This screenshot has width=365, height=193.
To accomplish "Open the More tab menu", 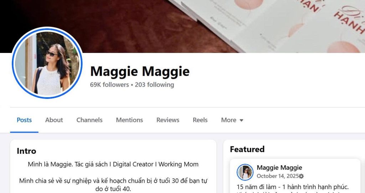I will tap(232, 120).
